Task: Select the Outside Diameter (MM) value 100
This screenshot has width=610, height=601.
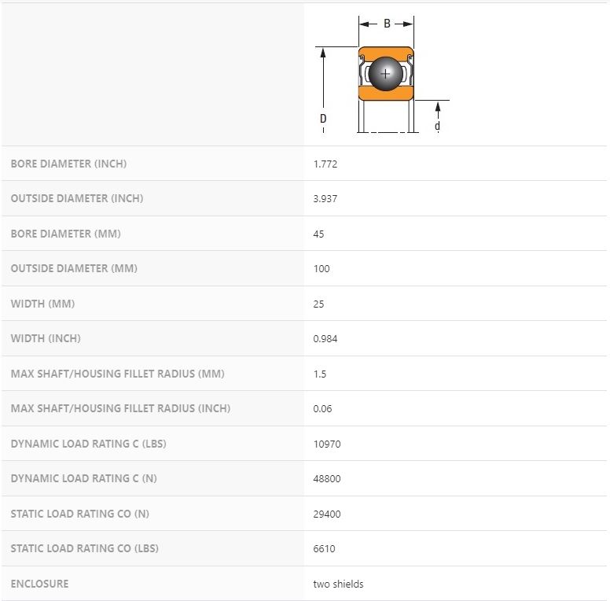Action: (x=322, y=268)
